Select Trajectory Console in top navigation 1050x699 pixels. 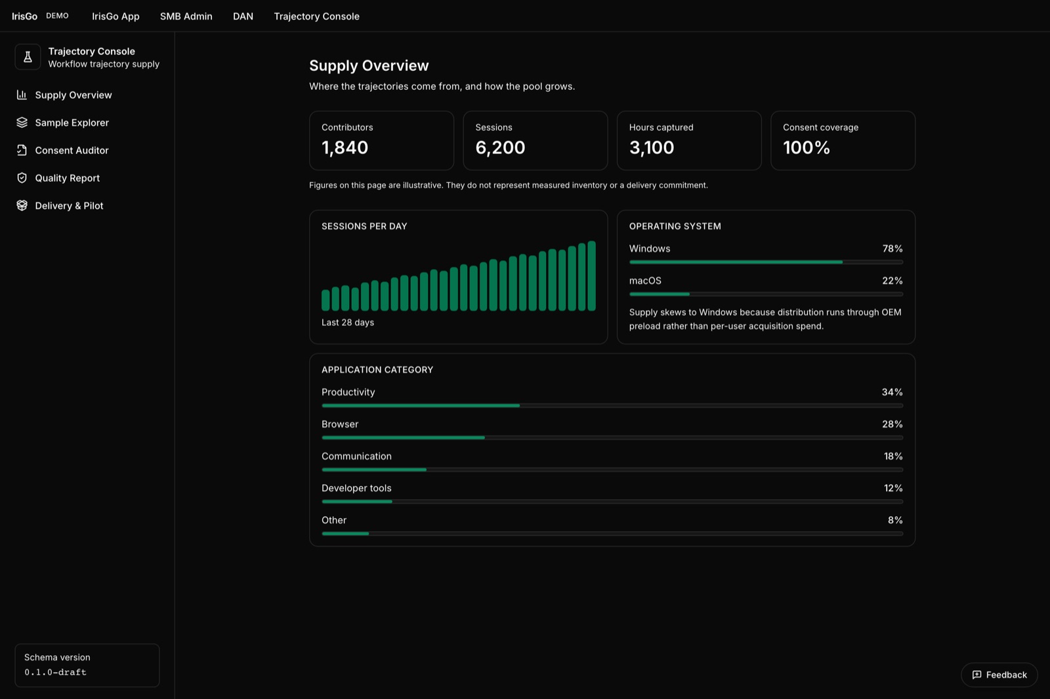316,16
